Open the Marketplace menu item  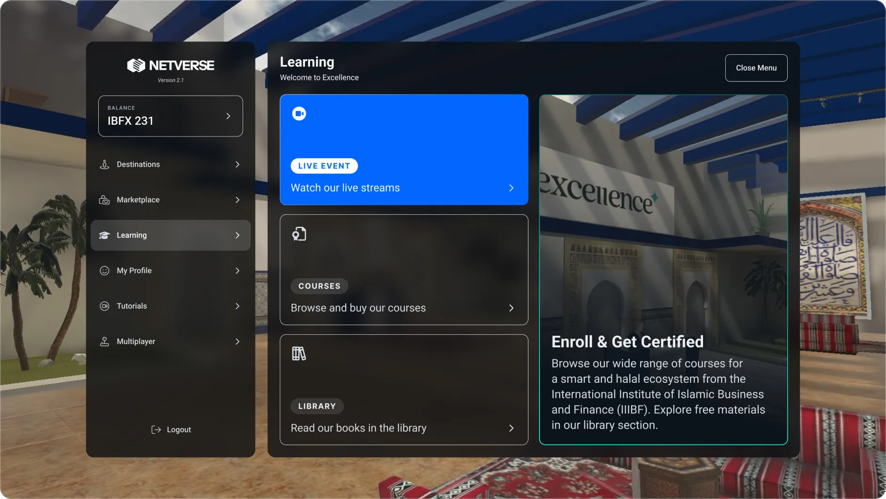coord(170,200)
